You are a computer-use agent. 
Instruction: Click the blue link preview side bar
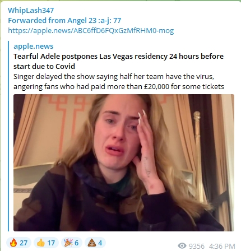tap(8, 136)
